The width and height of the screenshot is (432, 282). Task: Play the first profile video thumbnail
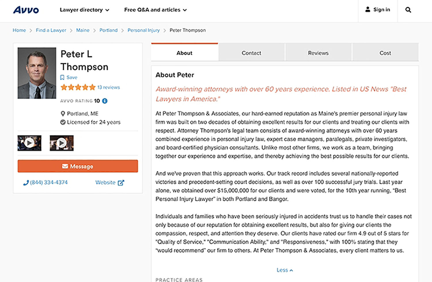pyautogui.click(x=29, y=143)
